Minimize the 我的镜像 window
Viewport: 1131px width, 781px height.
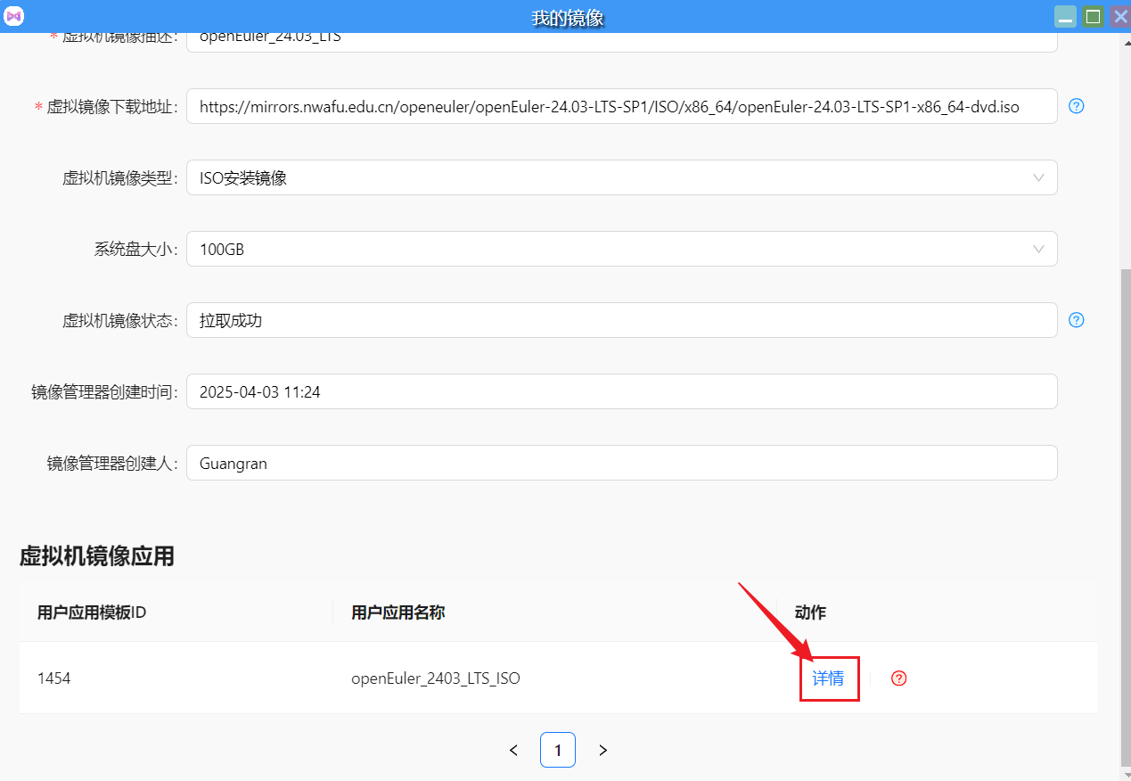coord(1065,16)
